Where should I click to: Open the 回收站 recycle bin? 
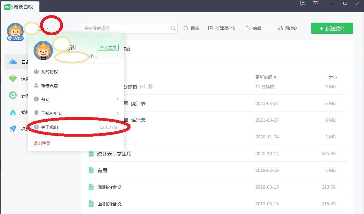pyautogui.click(x=288, y=28)
